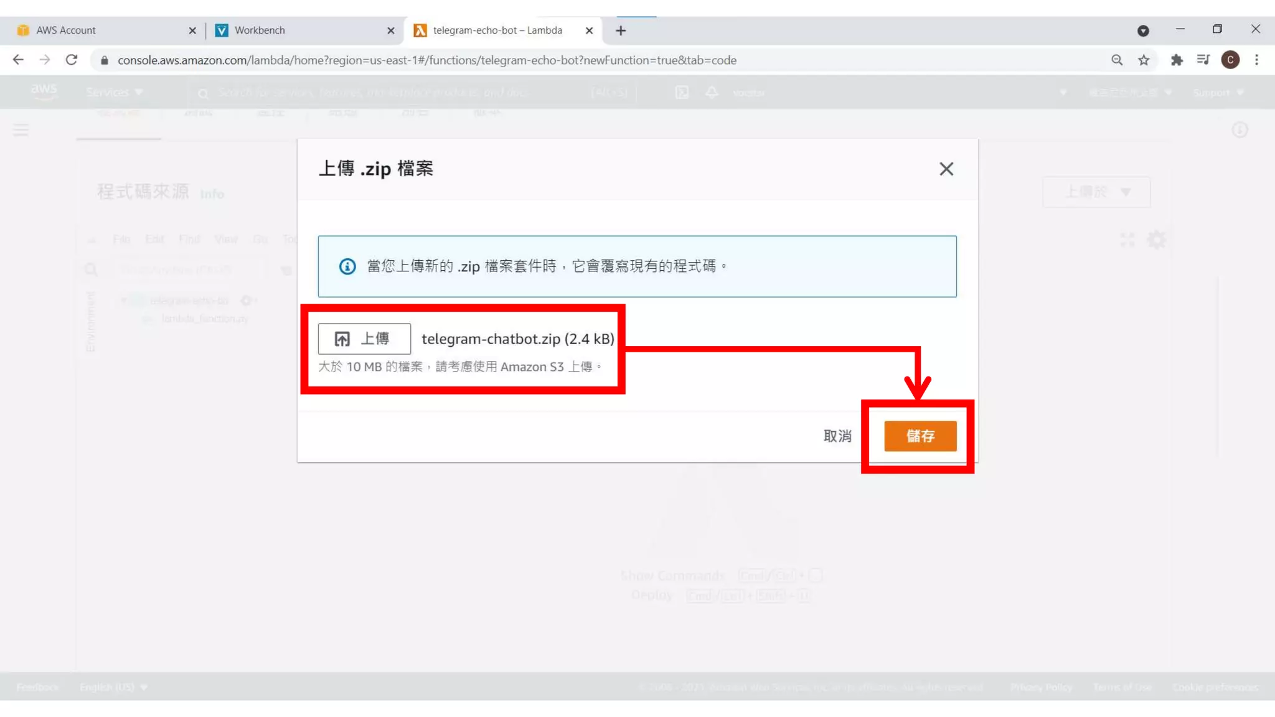Close the zip upload dialog with X
This screenshot has height=717, width=1275.
[946, 169]
